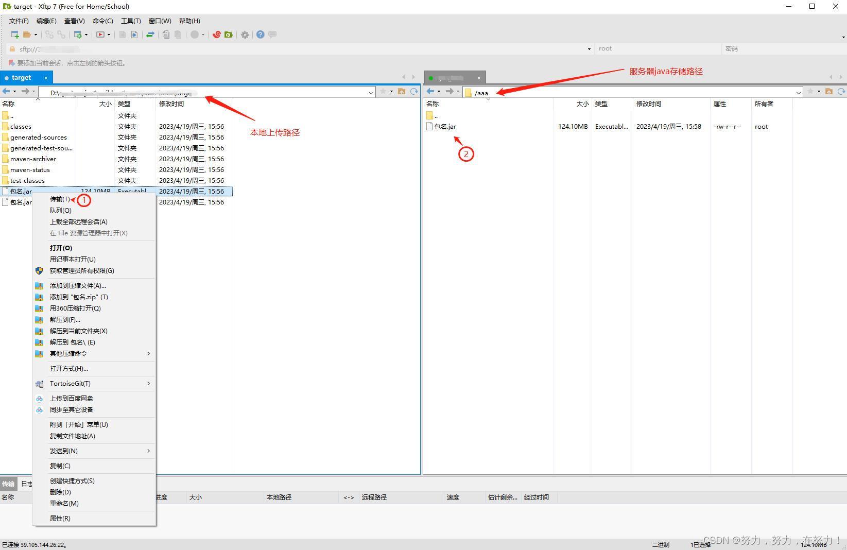The width and height of the screenshot is (847, 550).
Task: Click the green-blue transfer arrows toolbar icon
Action: tap(150, 35)
